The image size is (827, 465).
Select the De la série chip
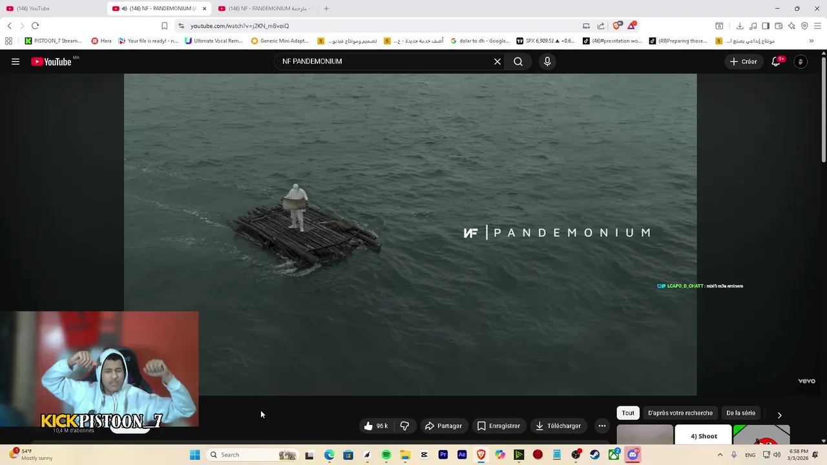pyautogui.click(x=740, y=413)
